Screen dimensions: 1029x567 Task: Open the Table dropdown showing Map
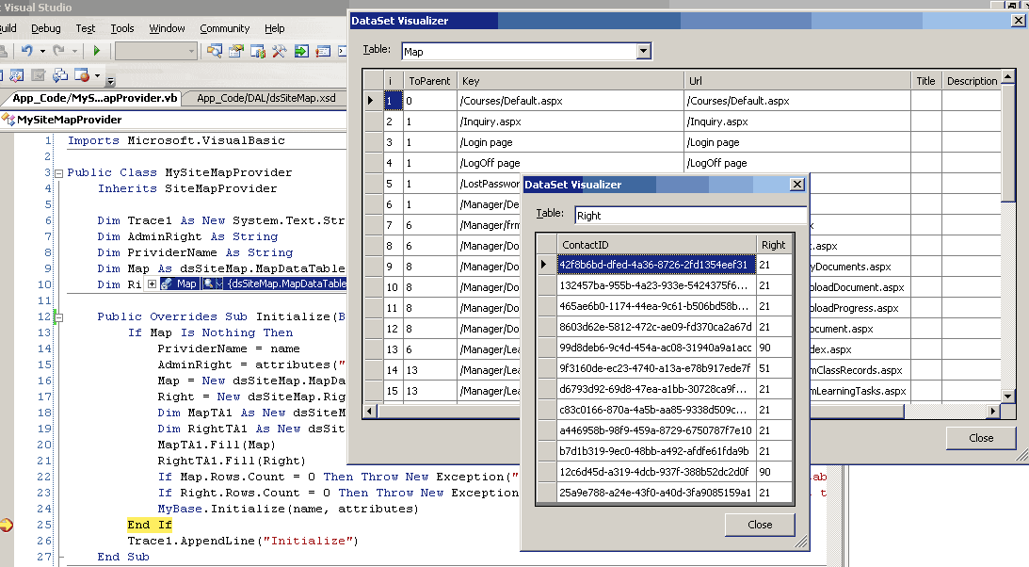pos(644,51)
